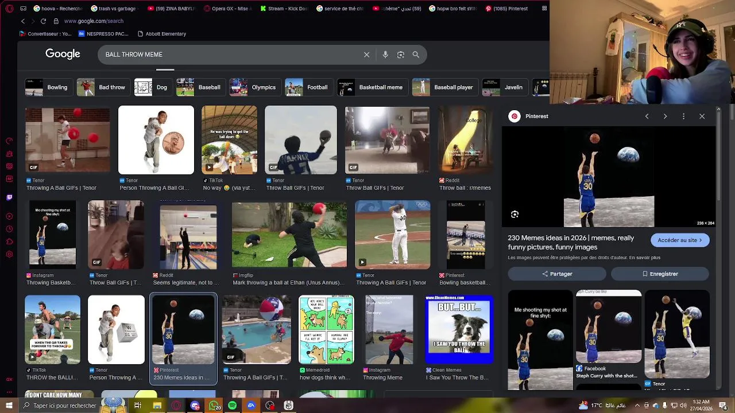Viewport: 735px width, 413px height.
Task: Click the Pinterest source name in preview header
Action: click(x=537, y=116)
